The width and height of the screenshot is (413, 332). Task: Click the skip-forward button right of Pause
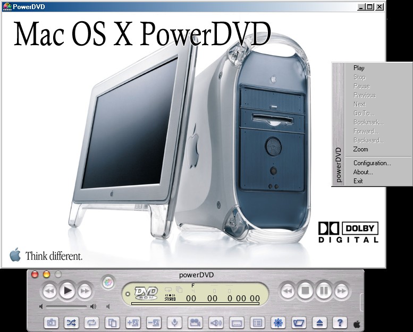[341, 291]
